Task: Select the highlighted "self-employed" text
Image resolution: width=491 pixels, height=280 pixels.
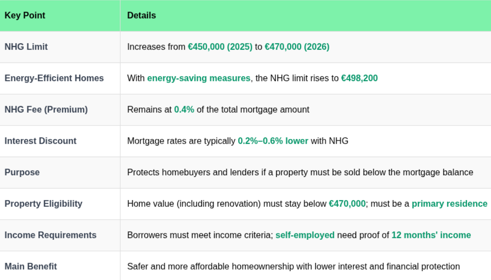Action: 305,235
